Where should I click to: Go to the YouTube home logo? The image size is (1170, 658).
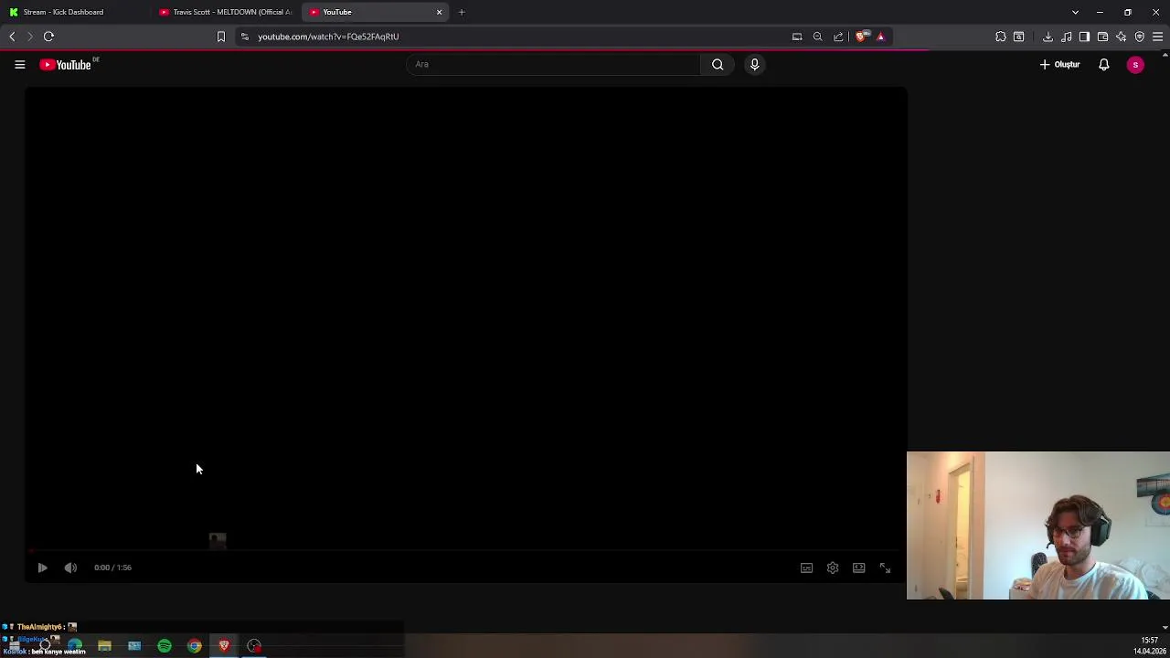pos(66,65)
